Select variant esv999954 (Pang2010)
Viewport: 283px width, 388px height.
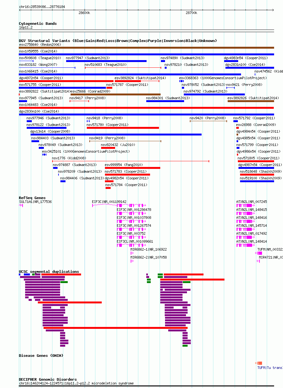click(124, 165)
